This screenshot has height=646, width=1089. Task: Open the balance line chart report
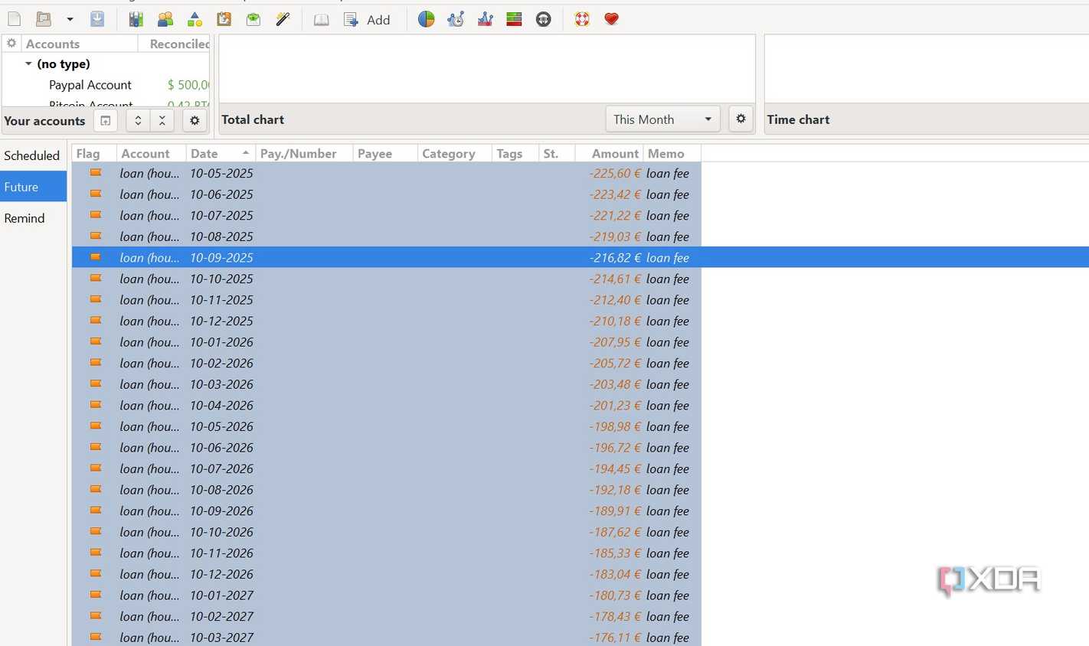click(485, 19)
